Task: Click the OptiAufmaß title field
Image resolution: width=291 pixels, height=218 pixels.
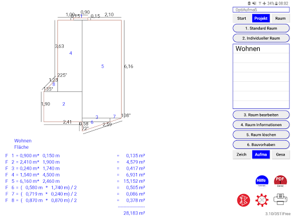Action: point(261,10)
